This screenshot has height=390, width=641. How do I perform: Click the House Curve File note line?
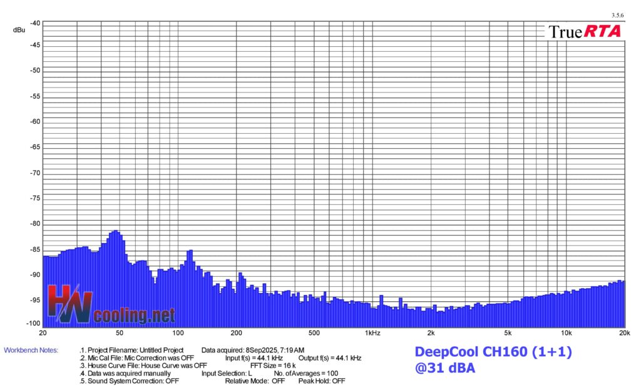[x=145, y=366]
